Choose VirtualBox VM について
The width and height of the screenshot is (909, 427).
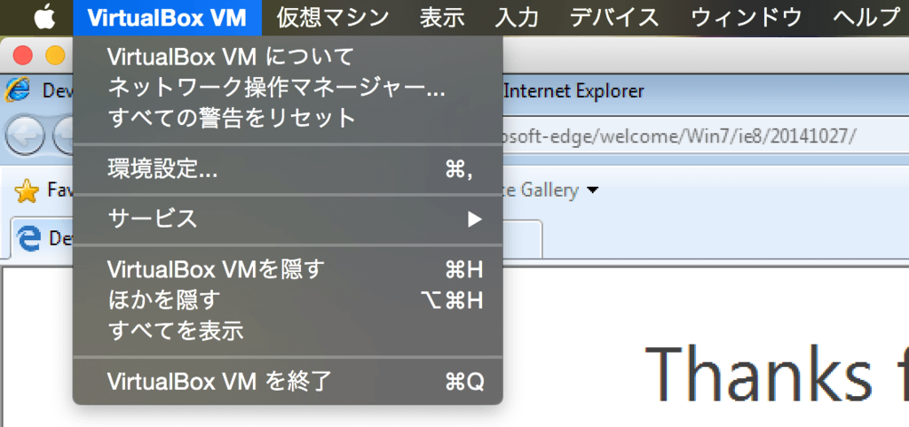288,57
